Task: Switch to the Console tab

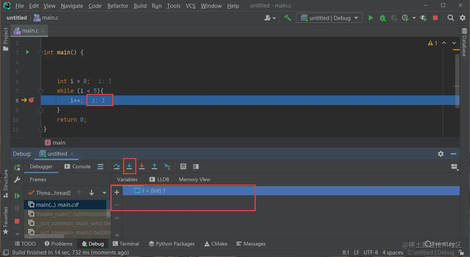Action: tap(78, 166)
